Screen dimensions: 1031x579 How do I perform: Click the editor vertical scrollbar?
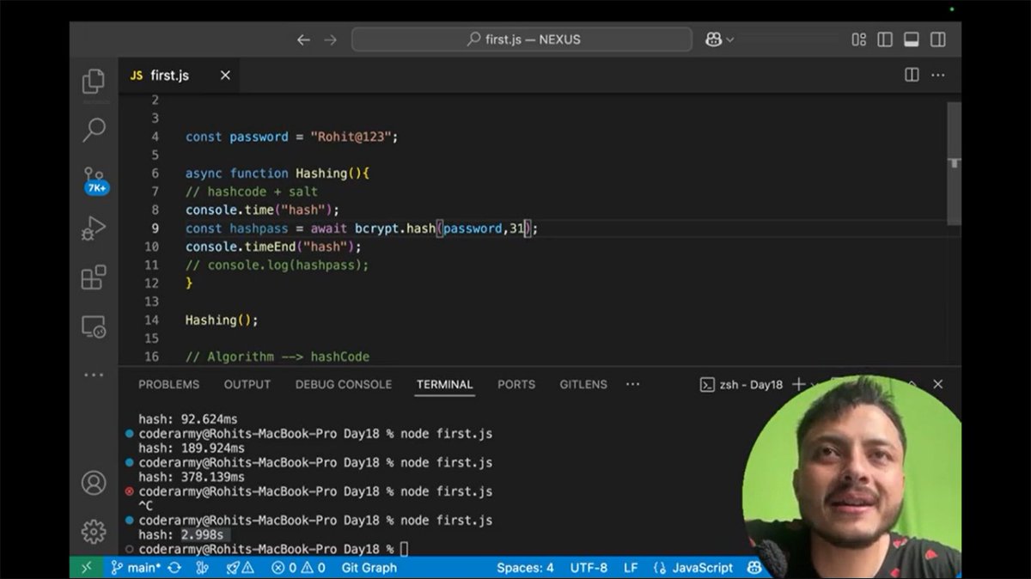(955, 163)
